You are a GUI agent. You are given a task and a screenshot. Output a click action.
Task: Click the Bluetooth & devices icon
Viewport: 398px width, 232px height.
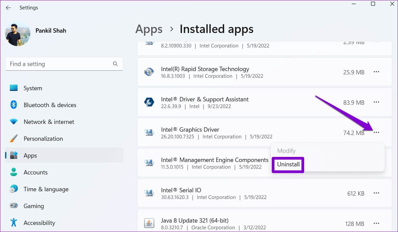[x=14, y=105]
